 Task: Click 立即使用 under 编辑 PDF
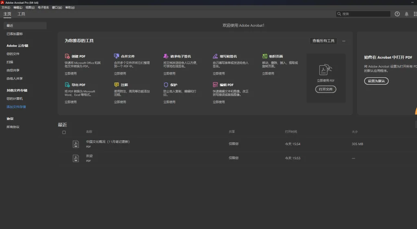[219, 102]
